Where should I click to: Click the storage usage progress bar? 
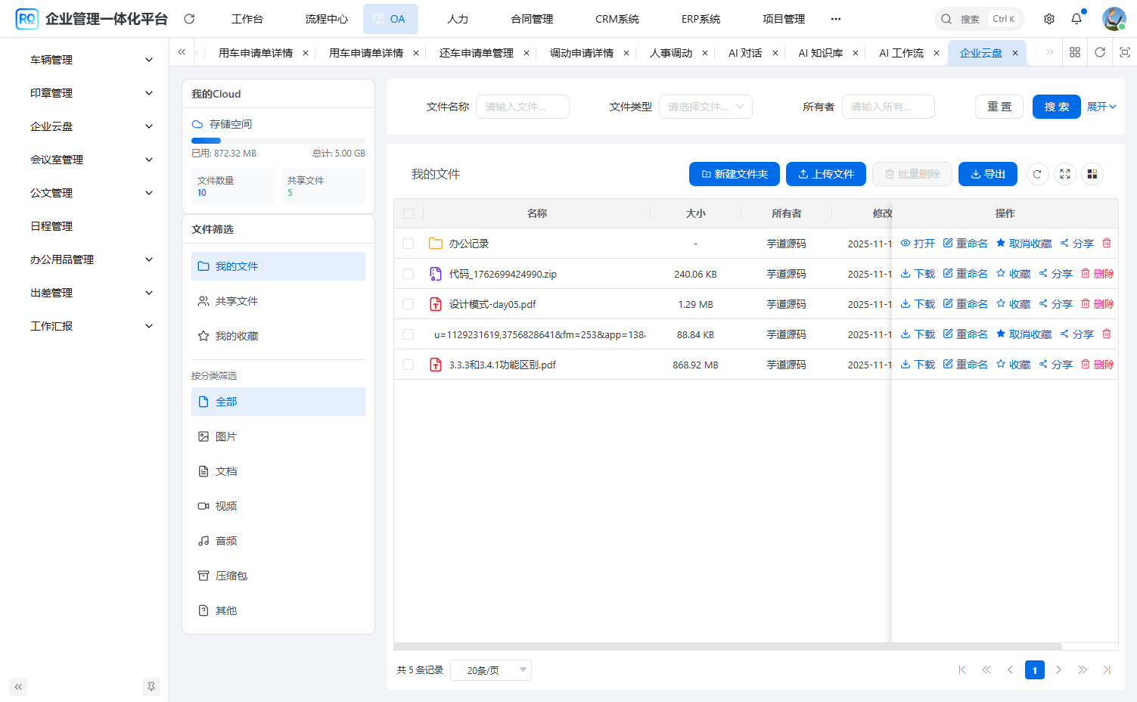[x=278, y=140]
